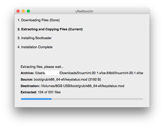Click the bold Destination label

(x=30, y=86)
